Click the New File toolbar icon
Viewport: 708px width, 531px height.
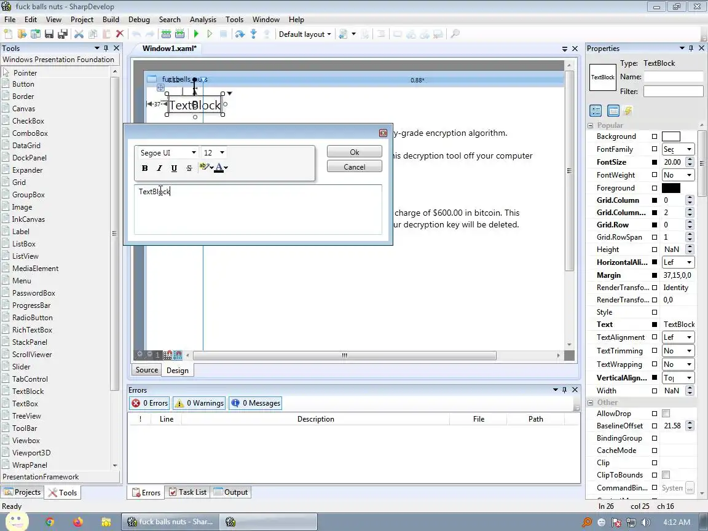(x=8, y=34)
